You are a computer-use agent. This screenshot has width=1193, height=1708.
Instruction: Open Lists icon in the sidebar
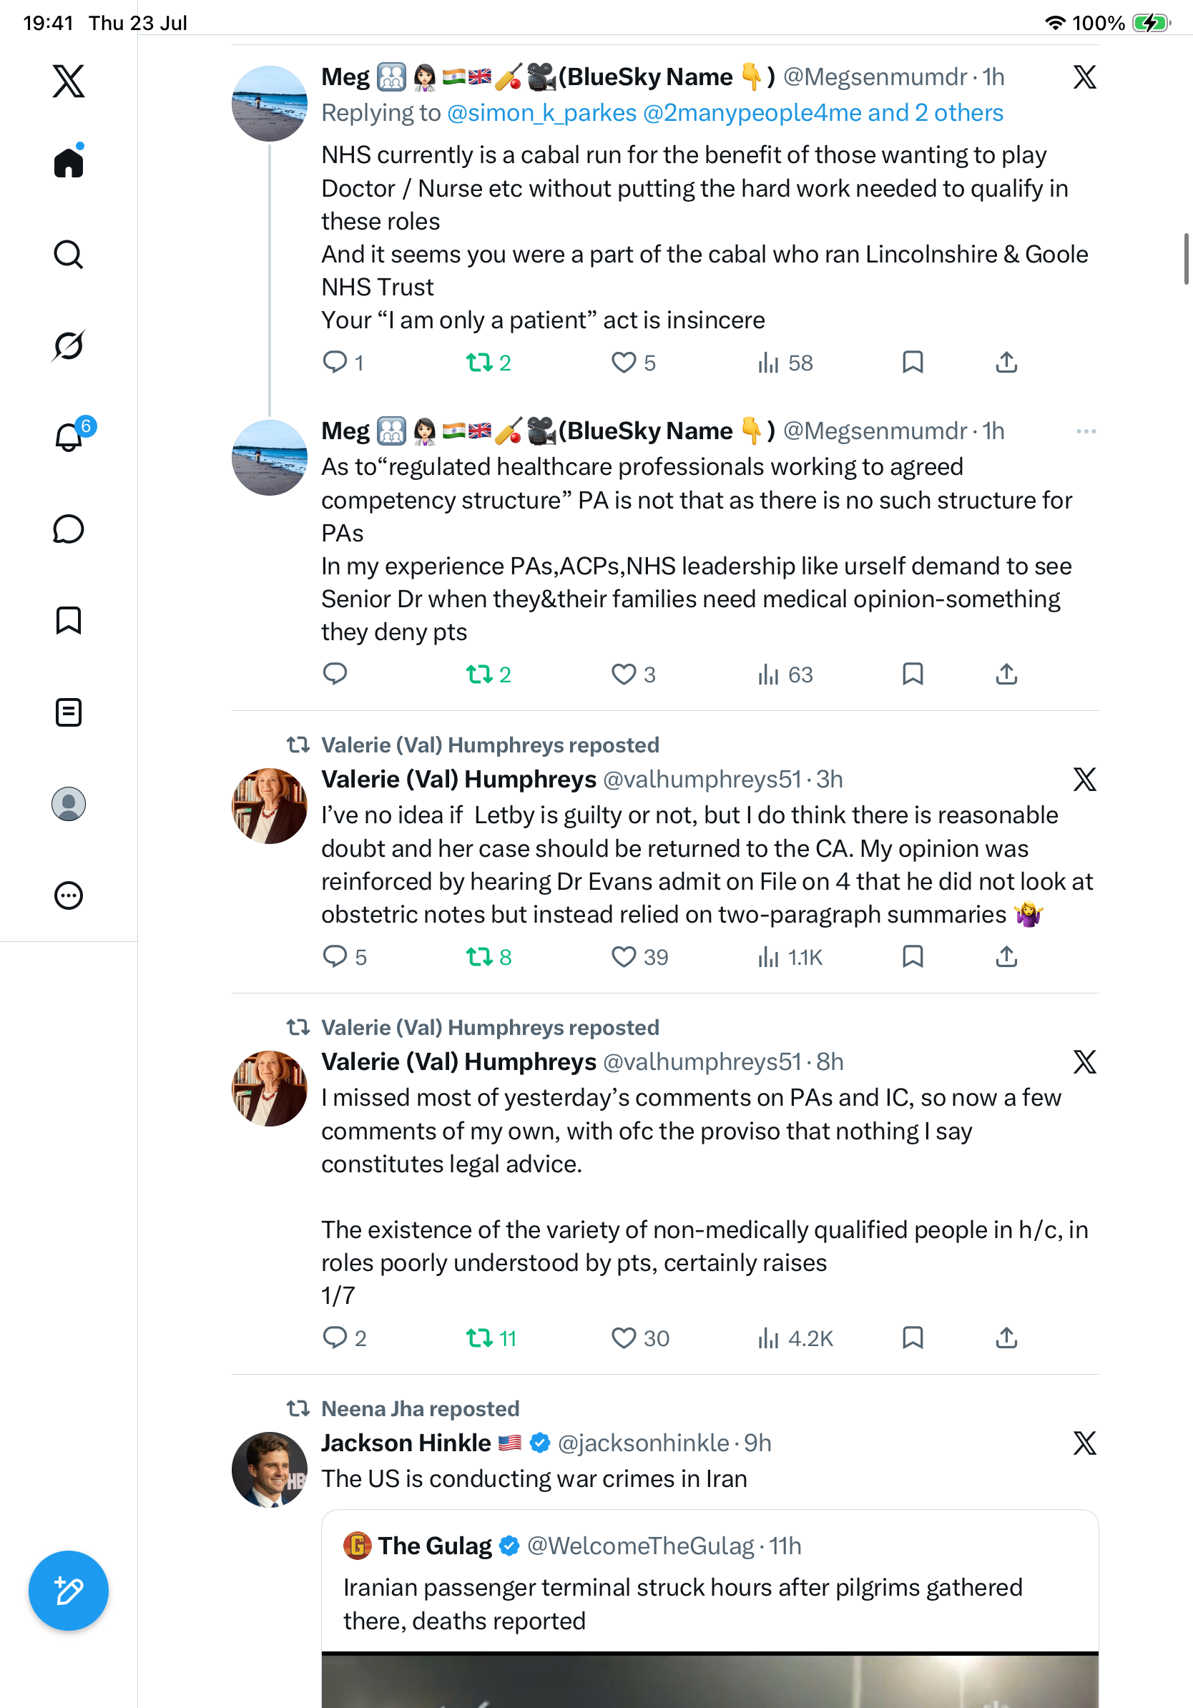tap(69, 712)
